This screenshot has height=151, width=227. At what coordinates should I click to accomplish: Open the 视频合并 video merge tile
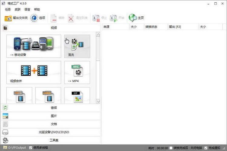pos(34,72)
